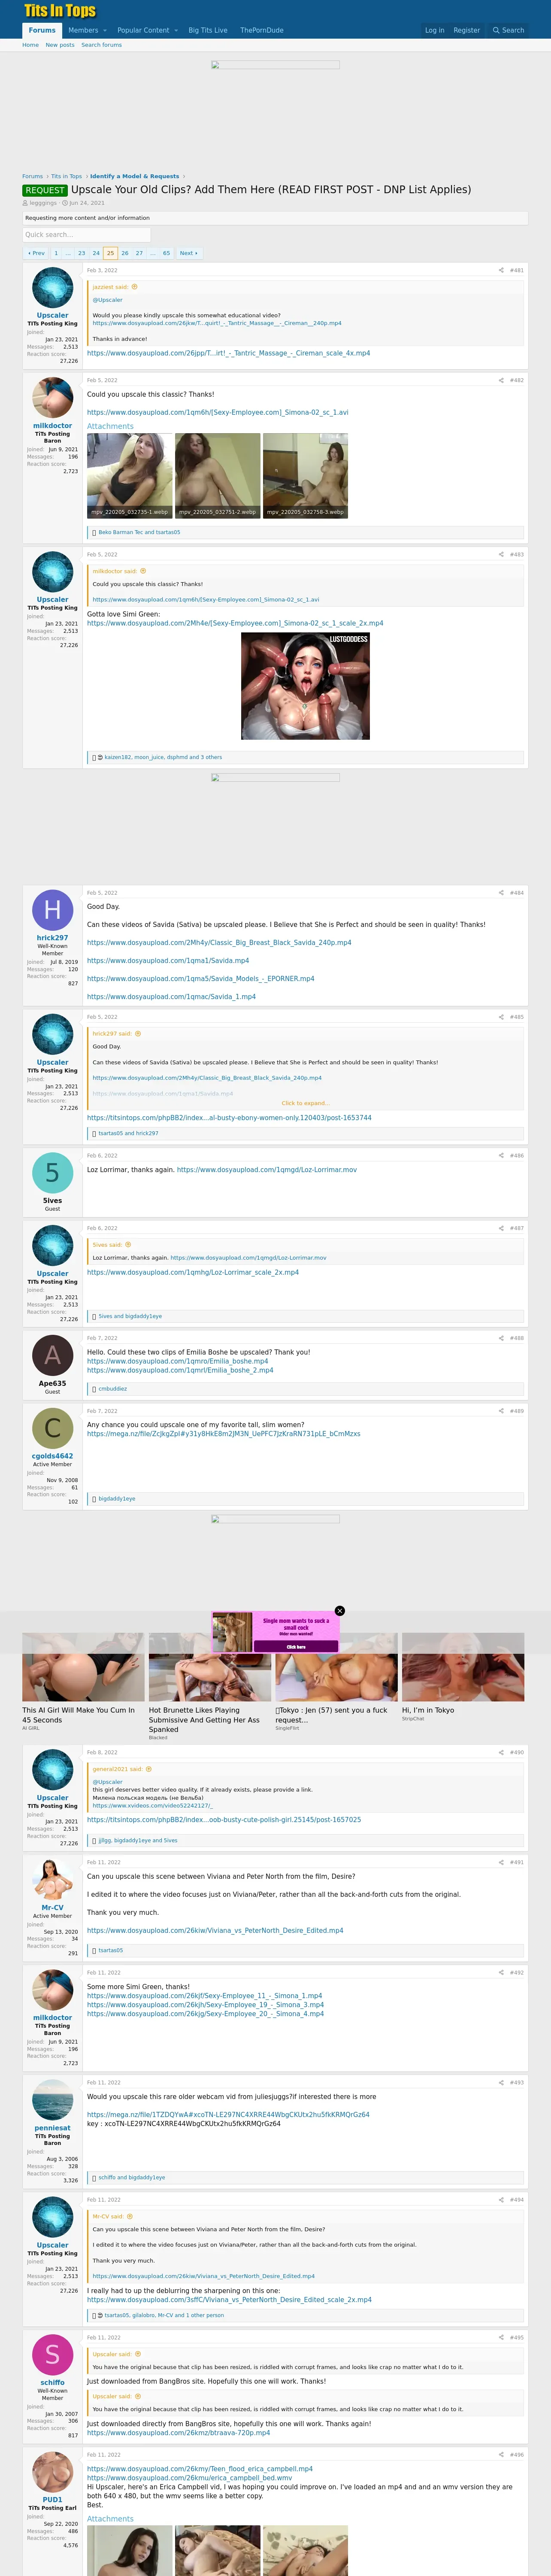Open 'Identify a Model & Requests' breadcrumb
The height and width of the screenshot is (2576, 551).
point(135,176)
